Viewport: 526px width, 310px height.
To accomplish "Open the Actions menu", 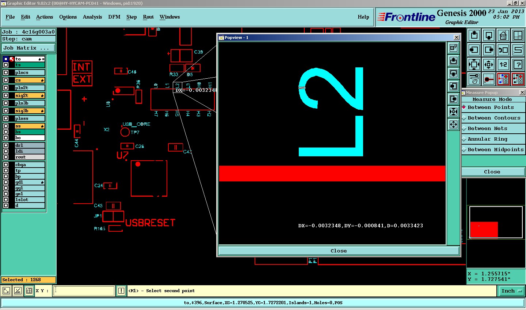I will pos(45,17).
